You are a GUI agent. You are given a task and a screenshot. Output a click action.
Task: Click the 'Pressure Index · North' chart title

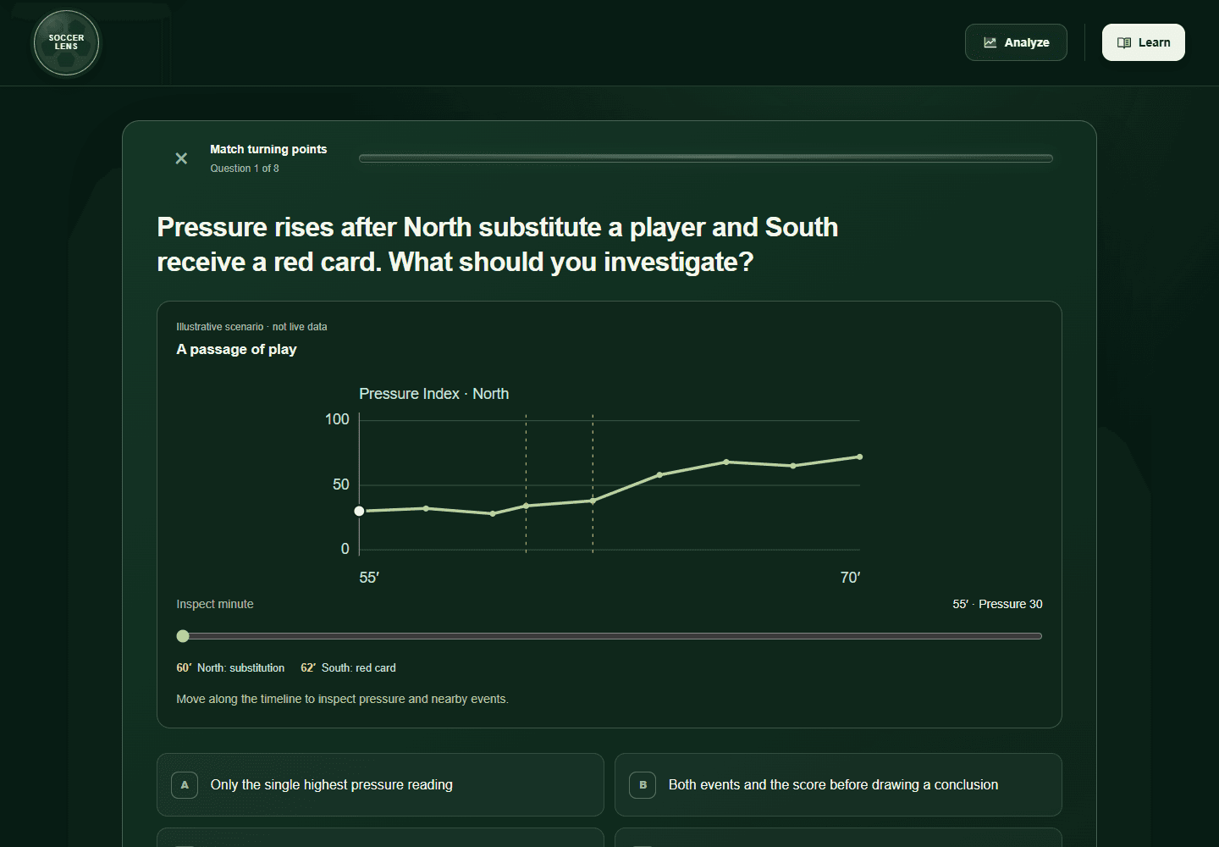[433, 394]
